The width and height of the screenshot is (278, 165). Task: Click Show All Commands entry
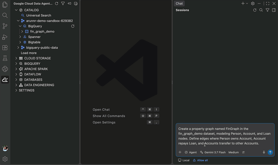(x=109, y=116)
